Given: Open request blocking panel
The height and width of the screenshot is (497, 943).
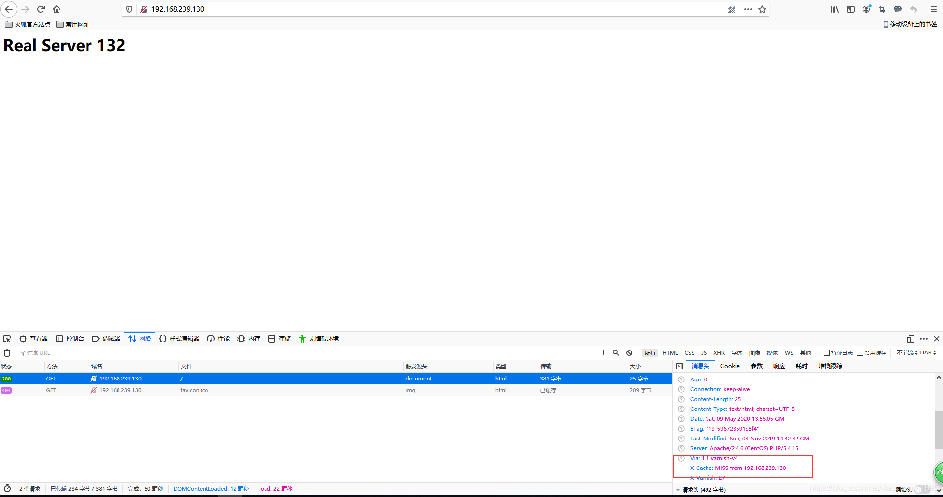Looking at the screenshot, I should click(629, 353).
